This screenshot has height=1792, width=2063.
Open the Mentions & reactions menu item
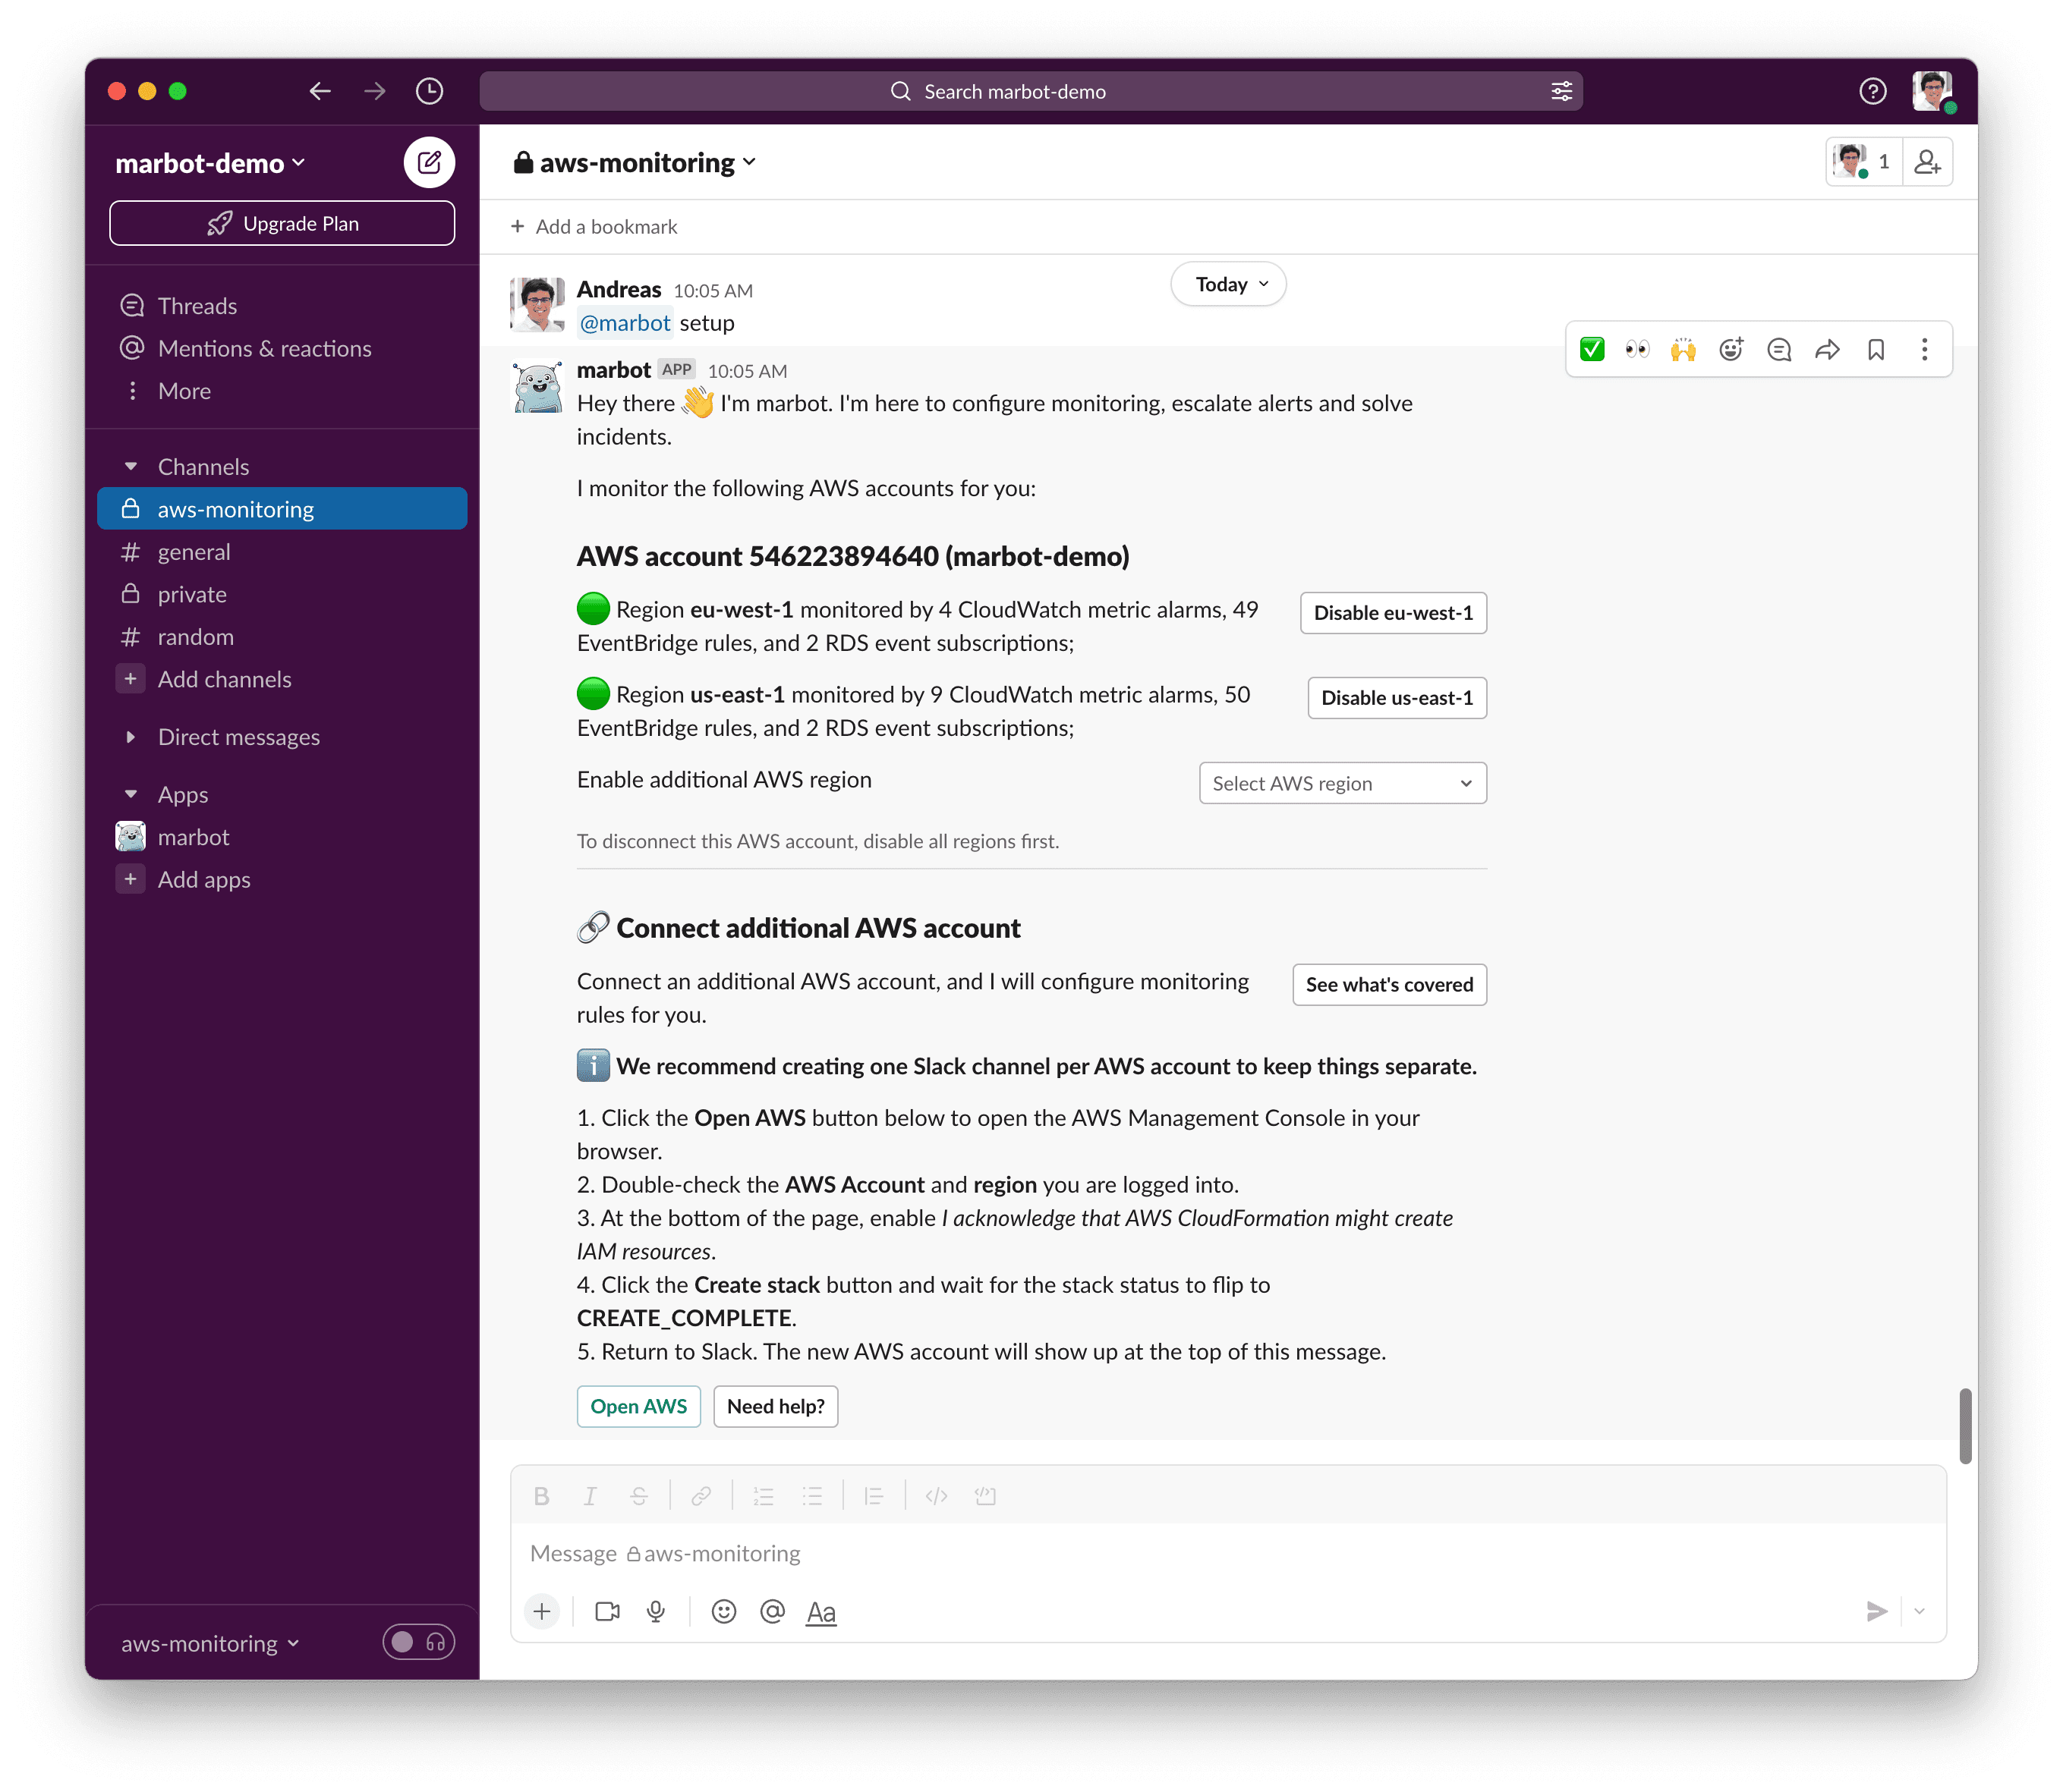pyautogui.click(x=265, y=349)
